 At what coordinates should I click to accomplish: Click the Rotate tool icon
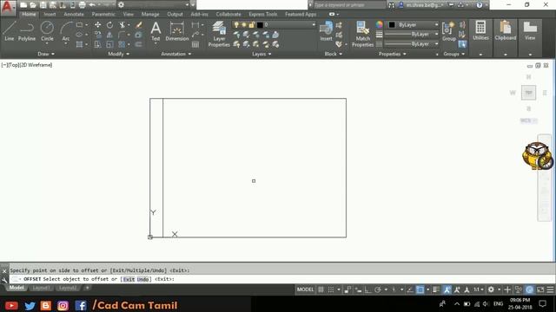pos(109,25)
